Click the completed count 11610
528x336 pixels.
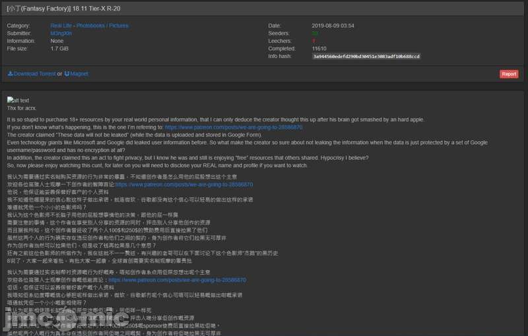(319, 48)
